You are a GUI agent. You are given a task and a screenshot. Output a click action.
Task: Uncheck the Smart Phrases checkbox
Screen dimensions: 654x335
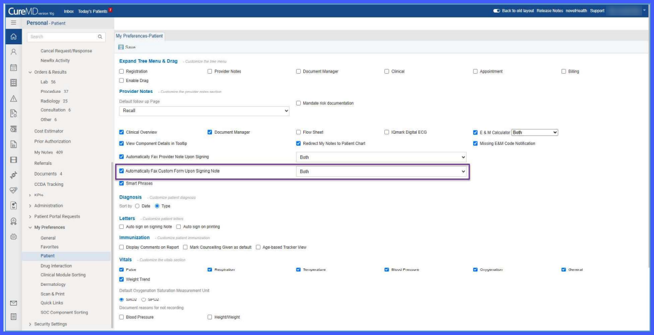click(122, 183)
